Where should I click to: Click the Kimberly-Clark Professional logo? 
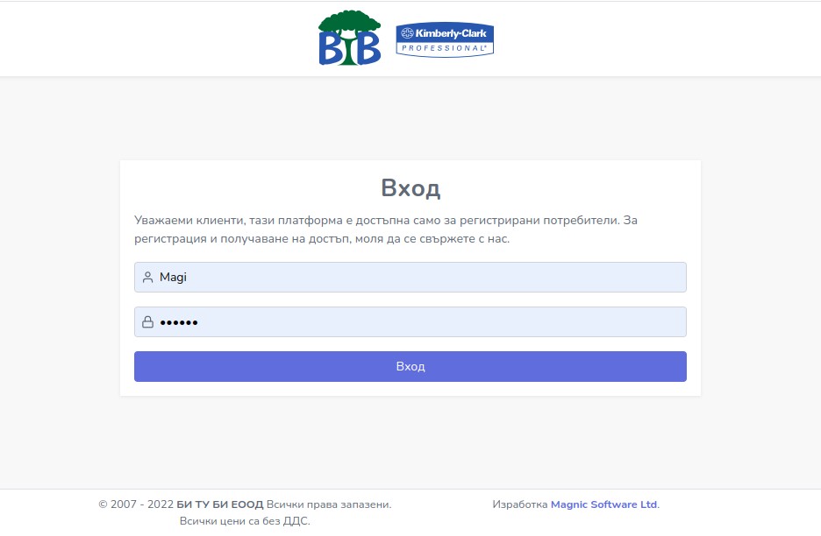point(445,39)
